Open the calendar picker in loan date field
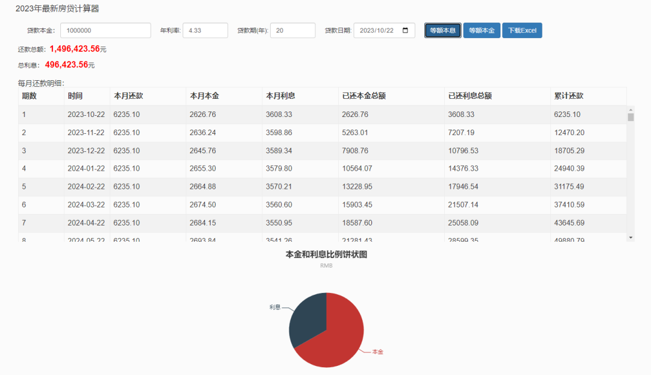This screenshot has width=651, height=375. point(405,31)
